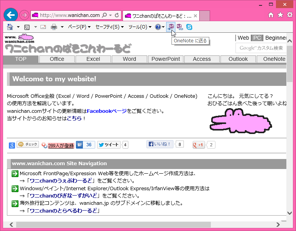
Task: Select the Access navigation tab
Action: 202,59
